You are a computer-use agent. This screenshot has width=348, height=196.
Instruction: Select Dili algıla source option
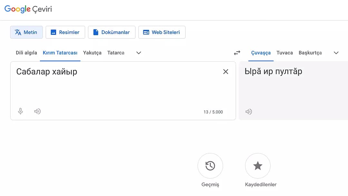click(26, 53)
